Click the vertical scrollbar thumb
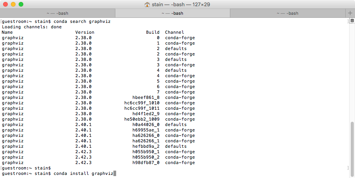 tap(352, 149)
